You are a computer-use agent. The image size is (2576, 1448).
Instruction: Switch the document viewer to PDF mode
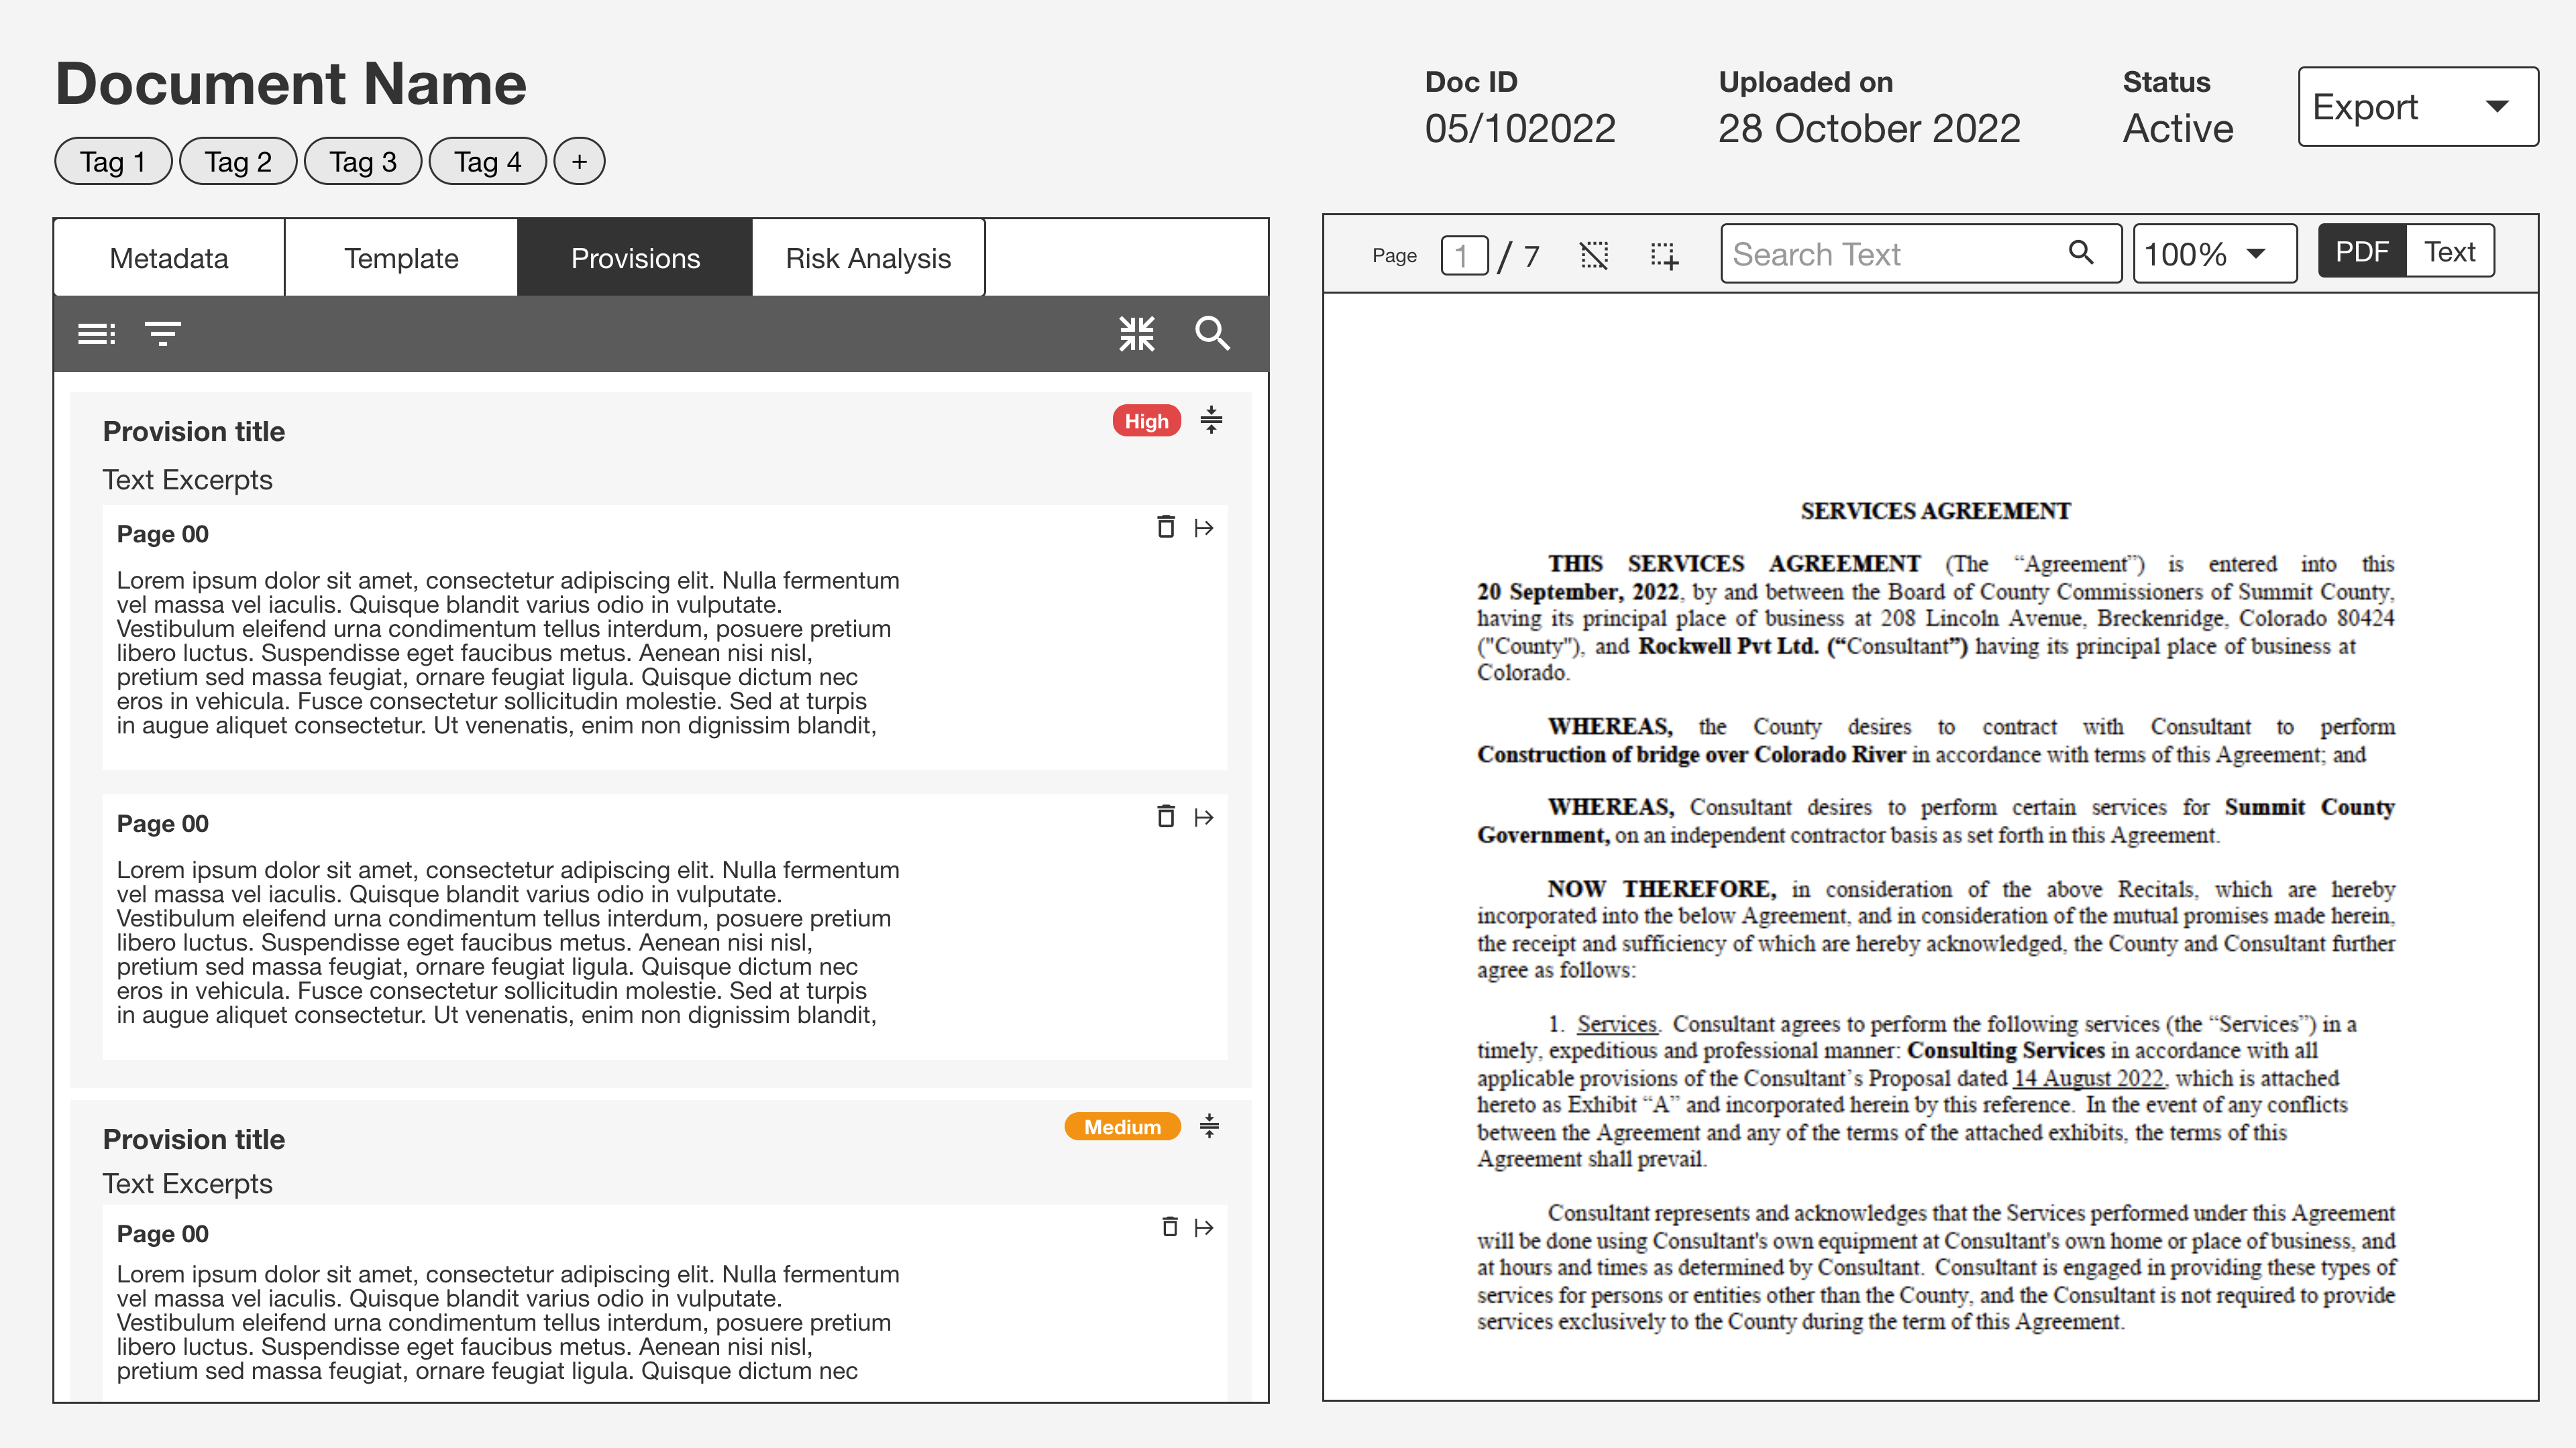[2361, 252]
